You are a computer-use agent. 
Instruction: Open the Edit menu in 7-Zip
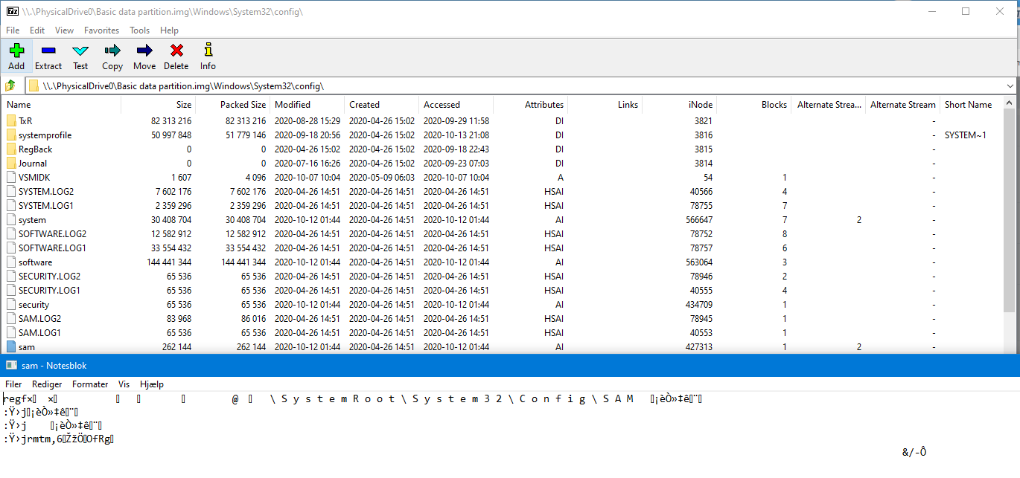pos(37,30)
